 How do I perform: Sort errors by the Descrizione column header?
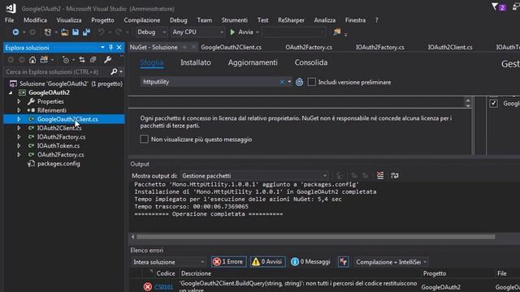(x=196, y=273)
